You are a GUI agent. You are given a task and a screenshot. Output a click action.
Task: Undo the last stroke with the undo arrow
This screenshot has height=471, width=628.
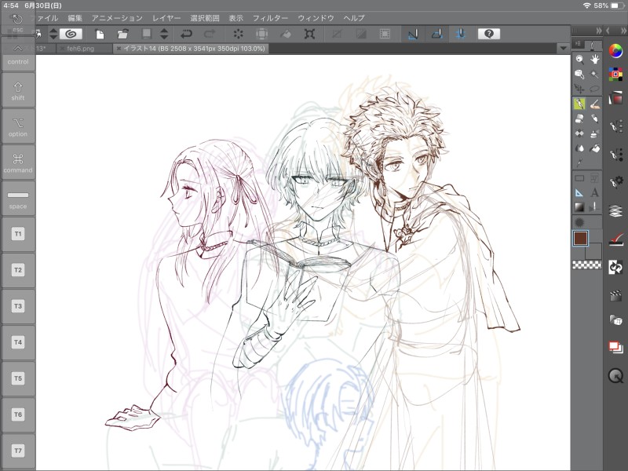tap(186, 34)
